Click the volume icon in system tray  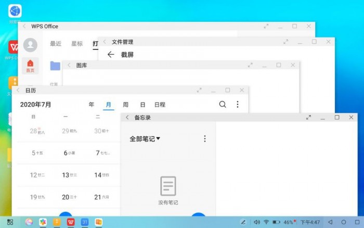point(255,222)
